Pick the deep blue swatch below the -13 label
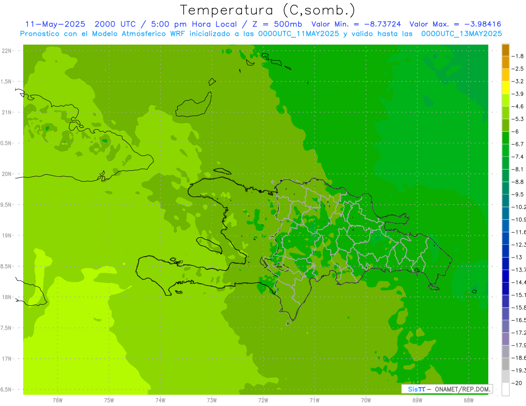The image size is (526, 406). point(505,264)
